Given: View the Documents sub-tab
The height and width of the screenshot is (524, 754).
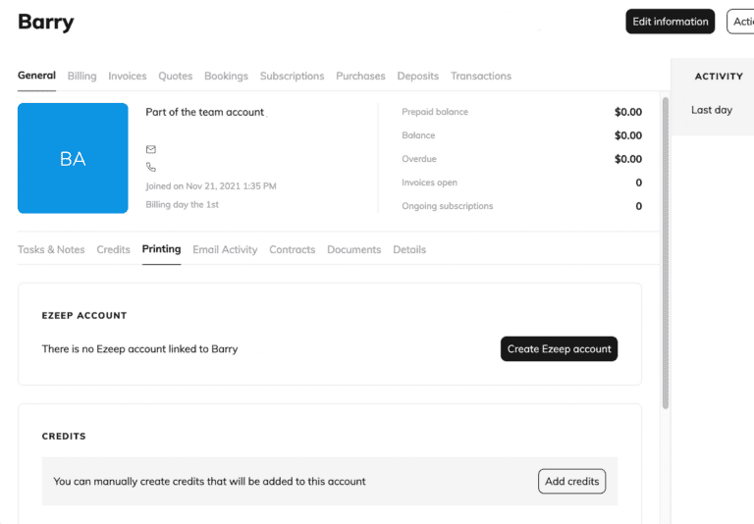Looking at the screenshot, I should click(x=353, y=249).
